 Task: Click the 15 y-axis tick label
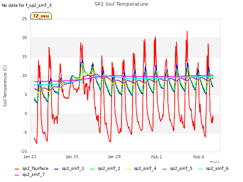pyautogui.click(x=24, y=57)
